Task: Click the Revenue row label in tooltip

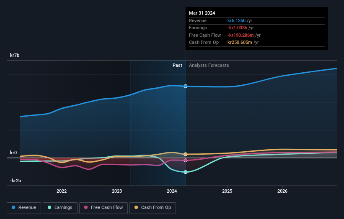Action: pyautogui.click(x=198, y=20)
